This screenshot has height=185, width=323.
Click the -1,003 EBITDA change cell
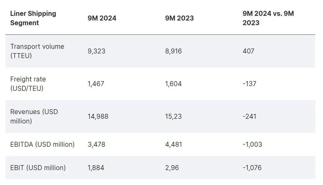coord(252,144)
